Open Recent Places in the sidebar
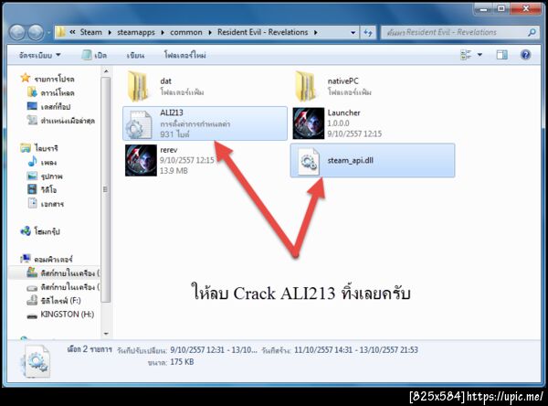Viewport: 548px width, 406px height. click(x=61, y=121)
